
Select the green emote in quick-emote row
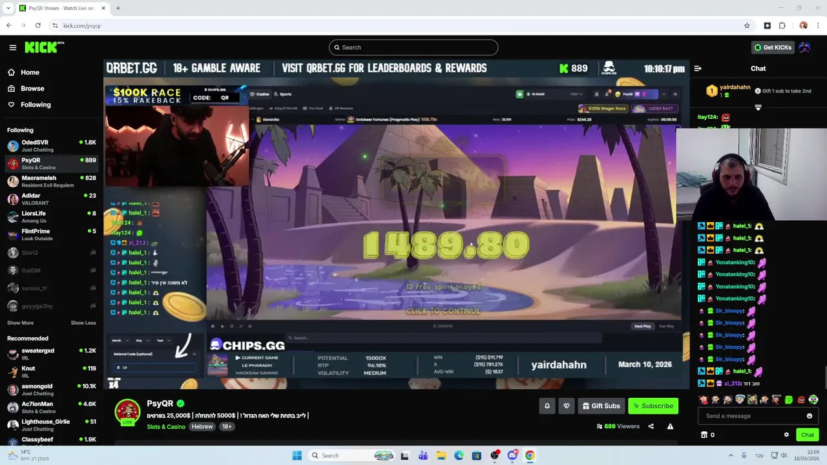[789, 400]
